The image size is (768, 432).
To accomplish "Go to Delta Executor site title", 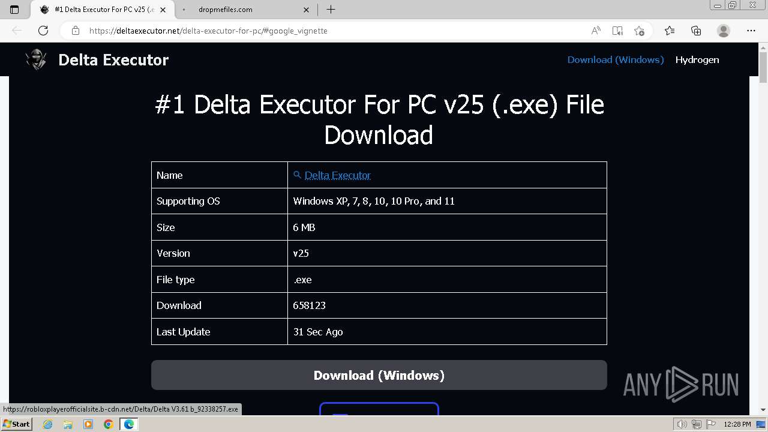I will (x=113, y=60).
